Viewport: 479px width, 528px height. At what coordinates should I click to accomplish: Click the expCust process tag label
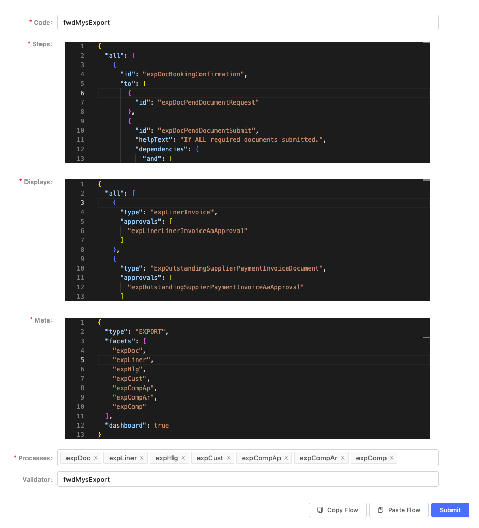tap(210, 458)
